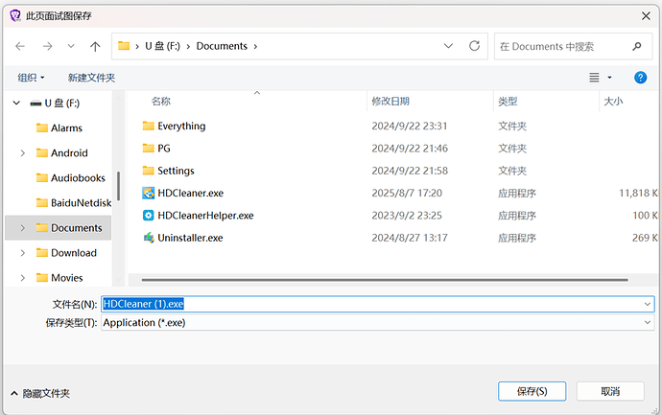Open the 组织 organize menu
The image size is (662, 415).
pos(31,78)
